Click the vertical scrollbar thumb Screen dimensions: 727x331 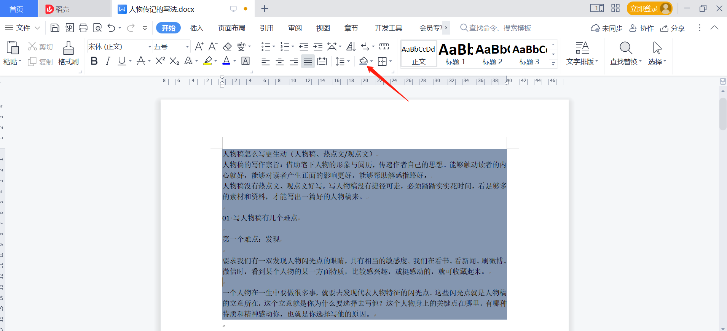click(723, 114)
